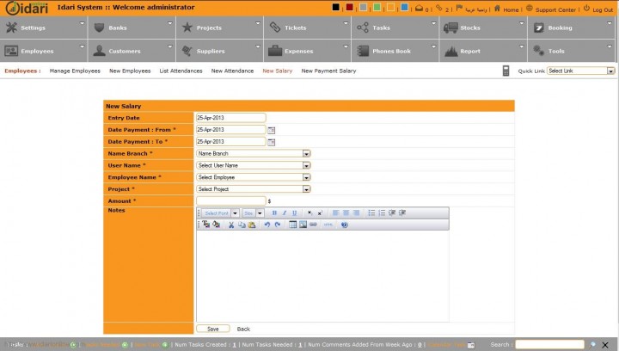Expand the Select Employee dropdown
Screen dimensions: 619x351
point(306,177)
